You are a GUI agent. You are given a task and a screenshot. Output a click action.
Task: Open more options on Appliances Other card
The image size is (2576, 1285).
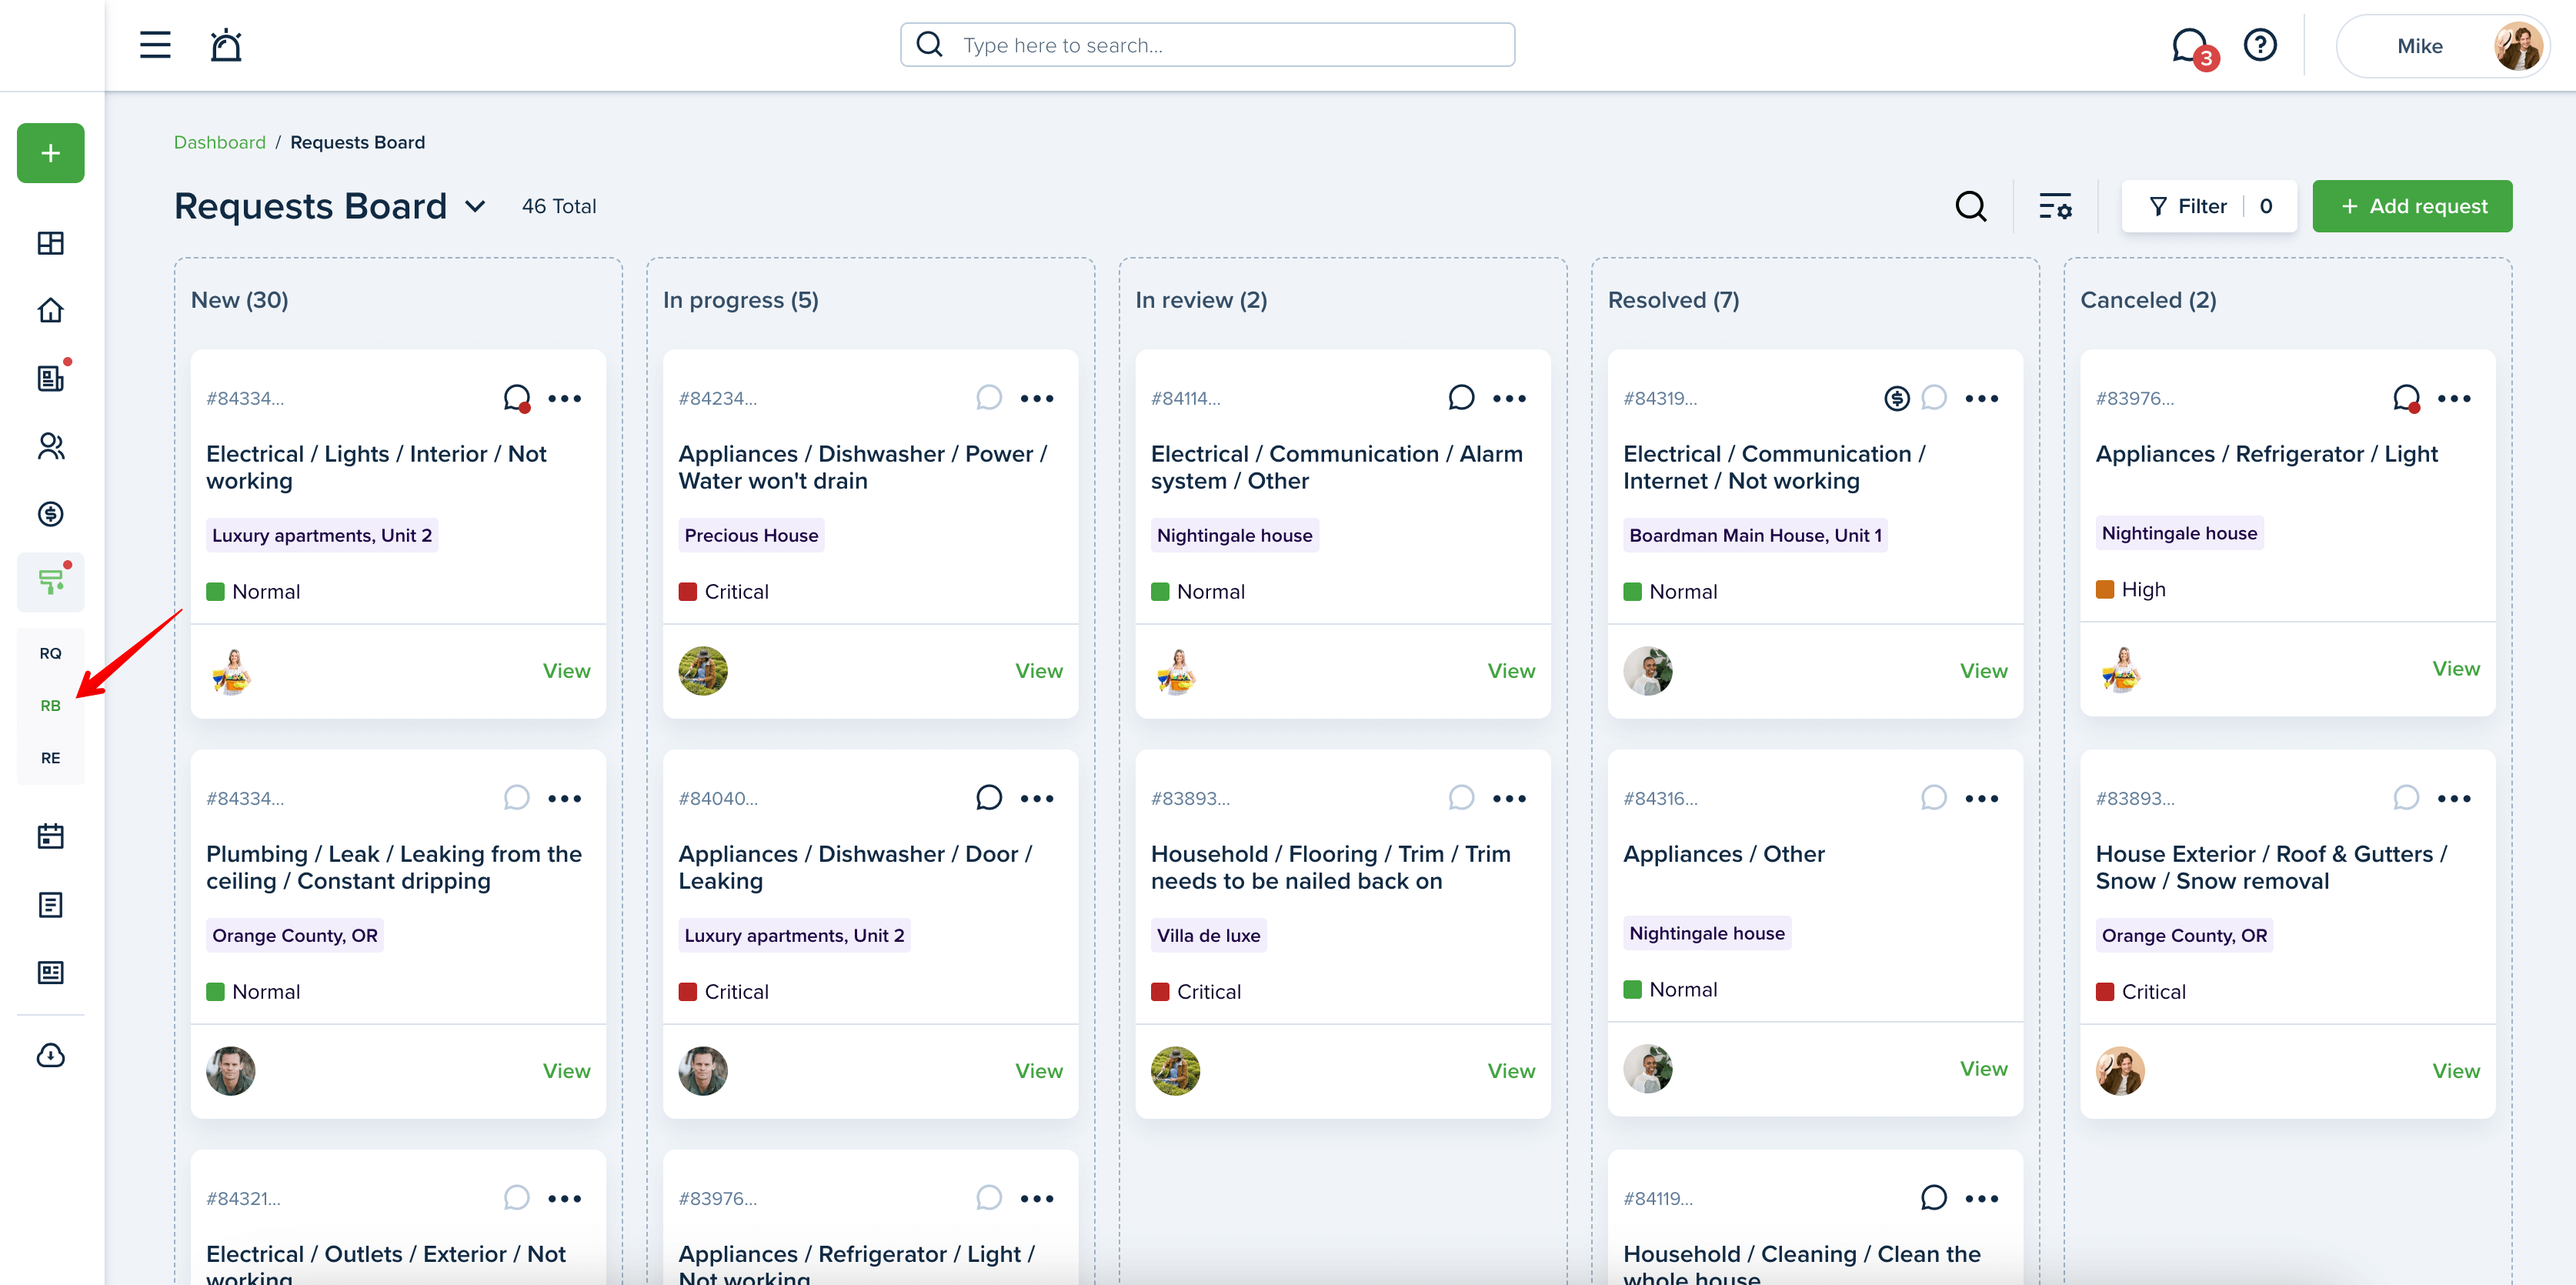point(1982,798)
